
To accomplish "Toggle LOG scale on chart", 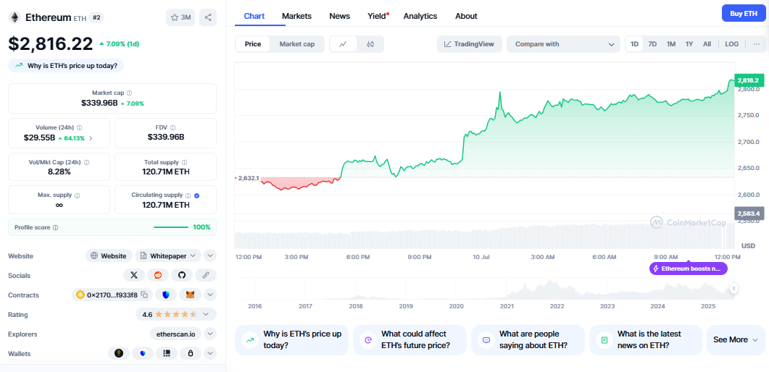I will click(x=732, y=44).
